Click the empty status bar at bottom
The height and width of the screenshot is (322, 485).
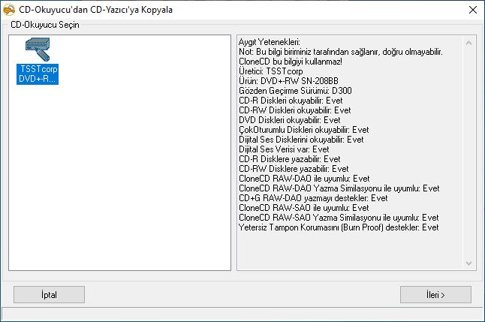(x=242, y=314)
